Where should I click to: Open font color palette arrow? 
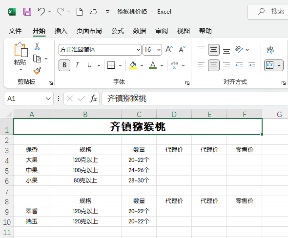(x=162, y=65)
